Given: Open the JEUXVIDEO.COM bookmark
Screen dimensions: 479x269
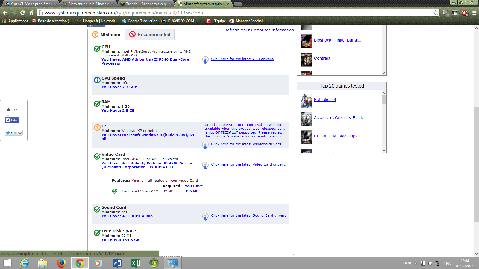Looking at the screenshot, I should pos(181,21).
